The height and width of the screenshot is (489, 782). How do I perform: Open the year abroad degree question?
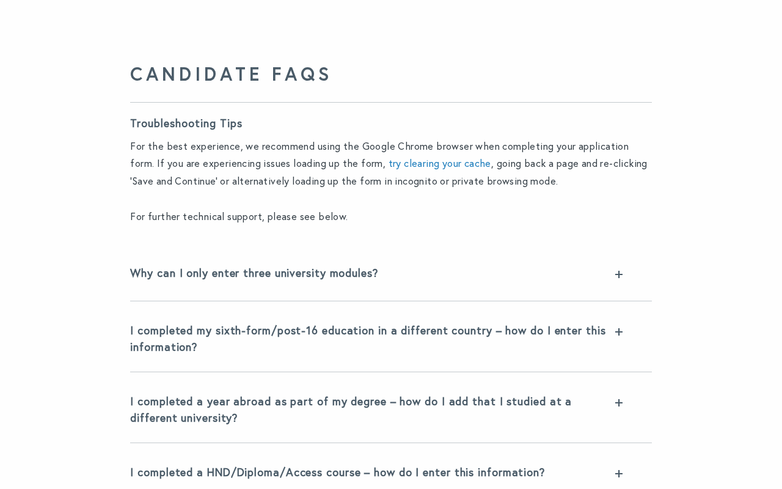[x=350, y=402]
